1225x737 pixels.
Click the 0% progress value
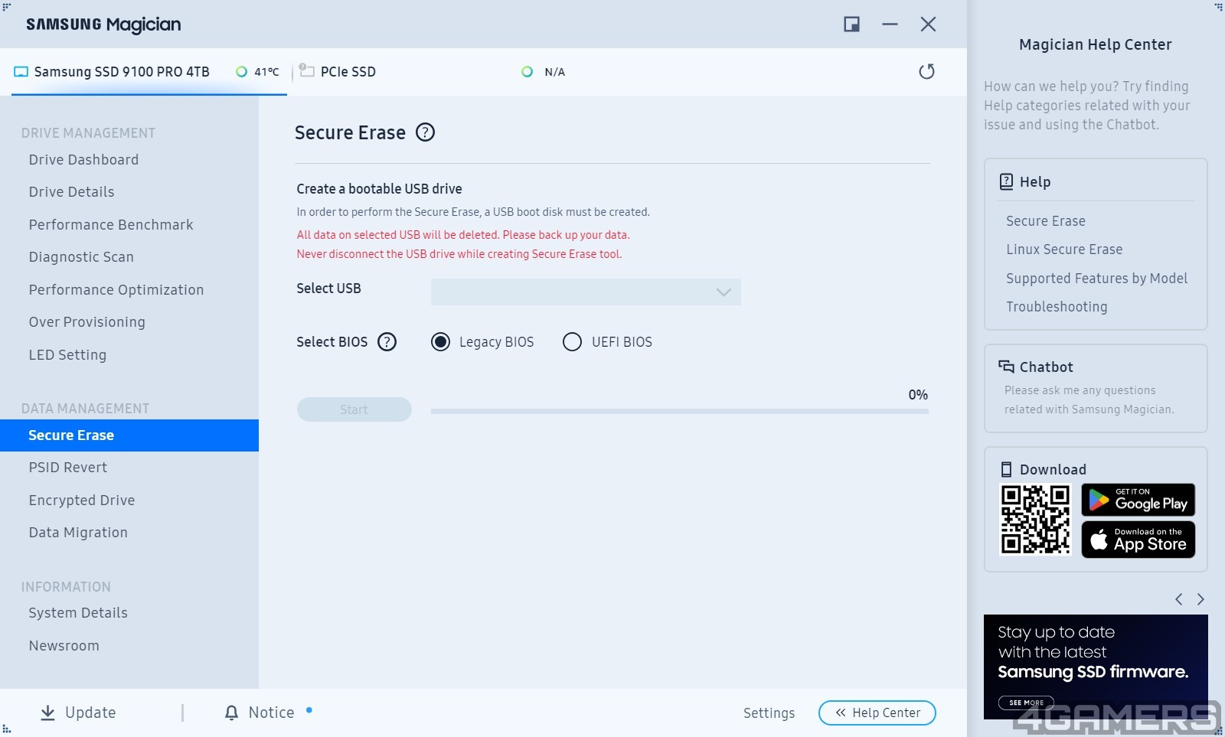pos(918,395)
